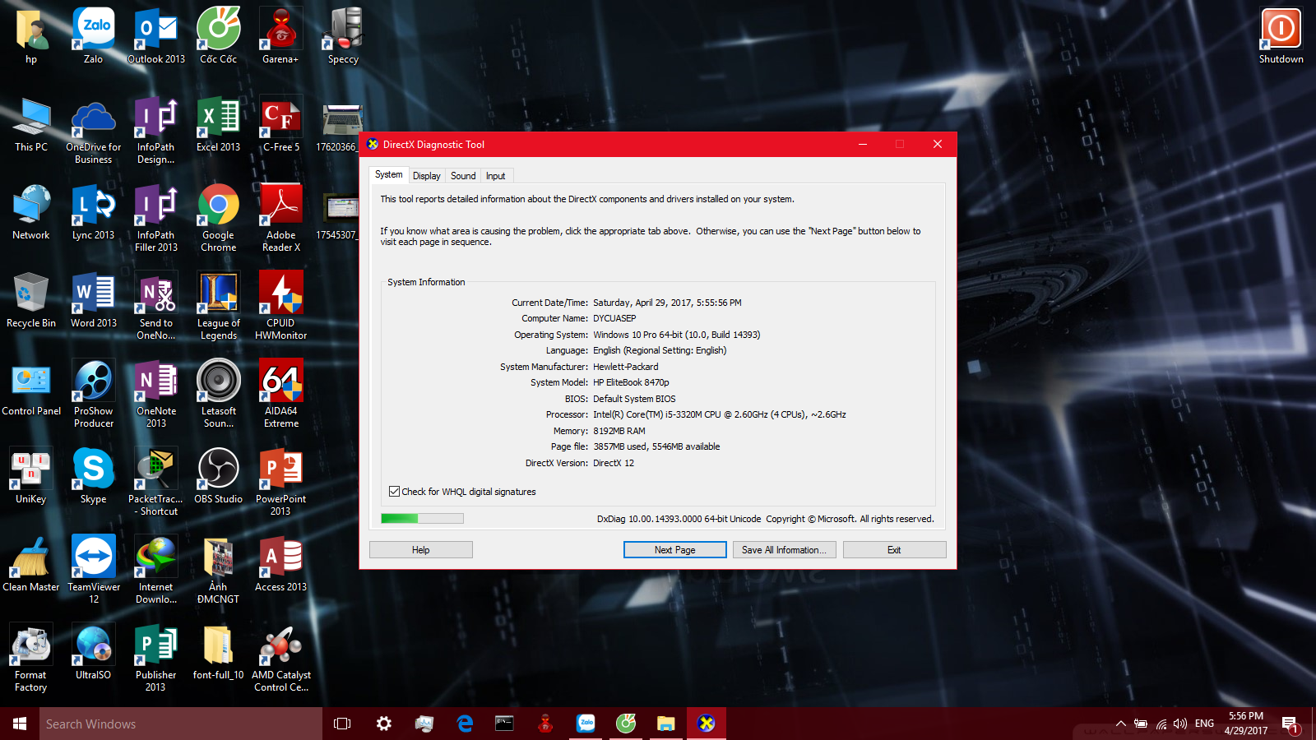Viewport: 1316px width, 740px height.
Task: Open the Shutdown desktop shortcut
Action: pyautogui.click(x=1281, y=36)
